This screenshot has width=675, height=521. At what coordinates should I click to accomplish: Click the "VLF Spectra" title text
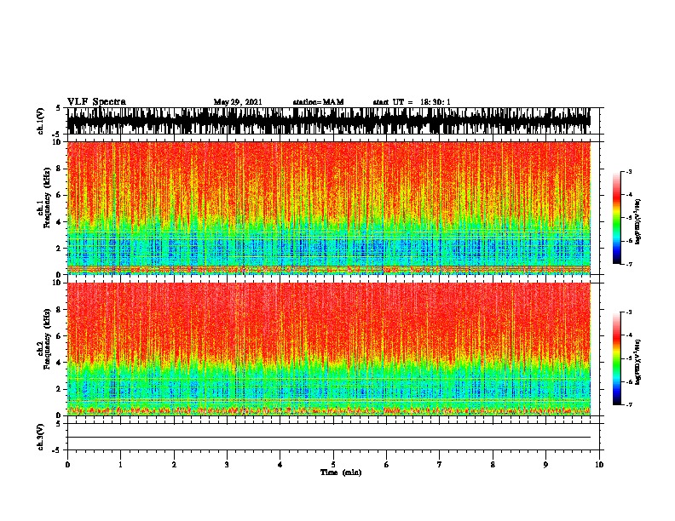tap(96, 102)
